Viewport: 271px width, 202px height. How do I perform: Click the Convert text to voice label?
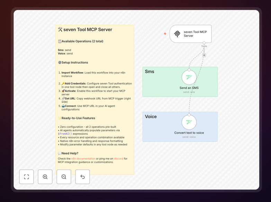coord(189,133)
